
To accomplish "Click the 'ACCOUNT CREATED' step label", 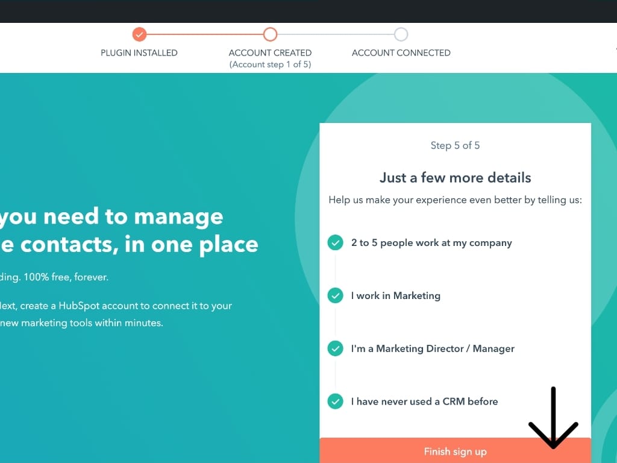I will [270, 53].
